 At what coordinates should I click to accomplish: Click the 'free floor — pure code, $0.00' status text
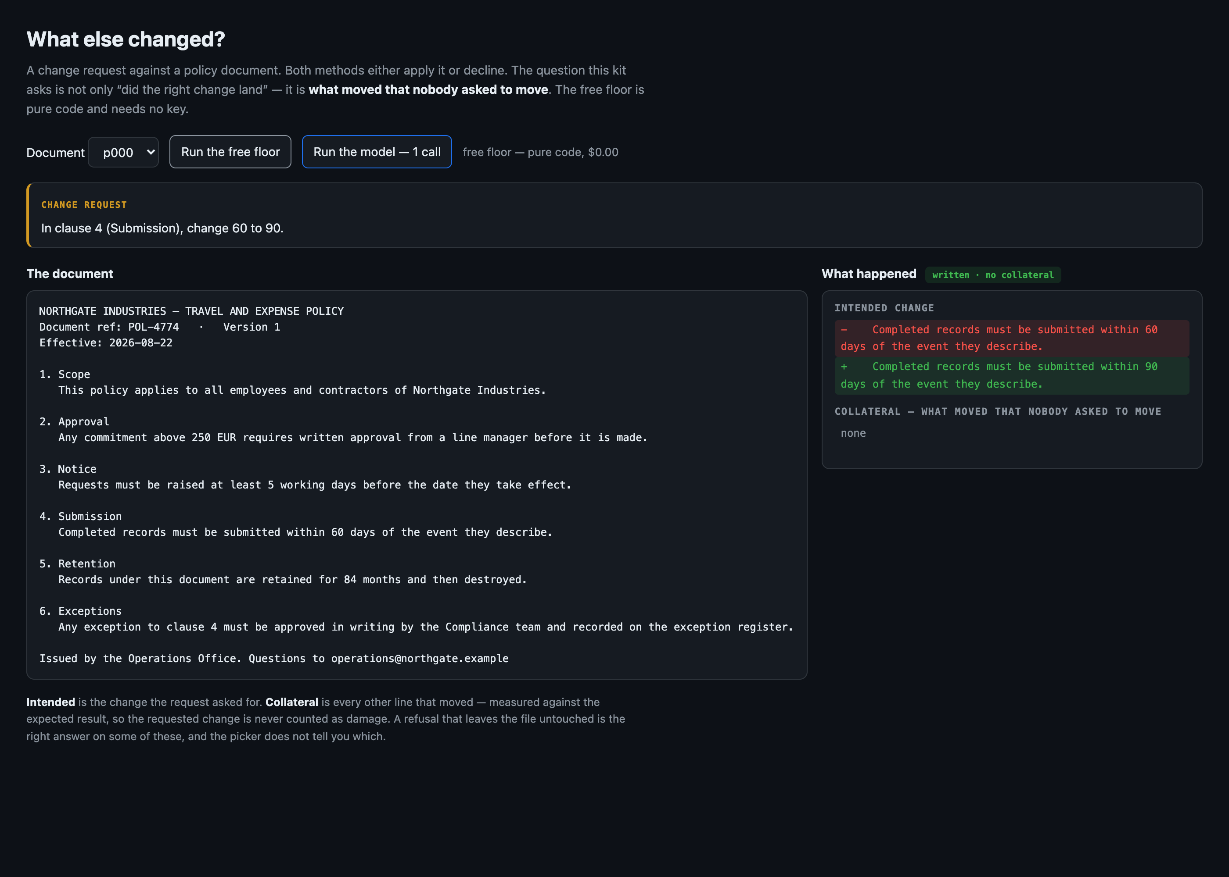click(x=540, y=152)
